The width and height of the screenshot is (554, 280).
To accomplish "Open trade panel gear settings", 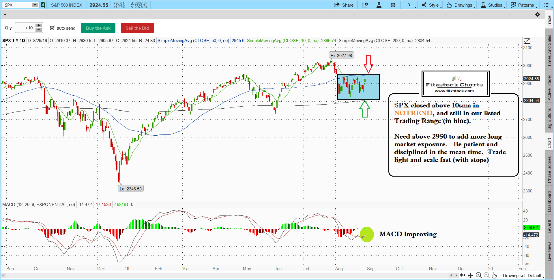I will coord(538,14).
